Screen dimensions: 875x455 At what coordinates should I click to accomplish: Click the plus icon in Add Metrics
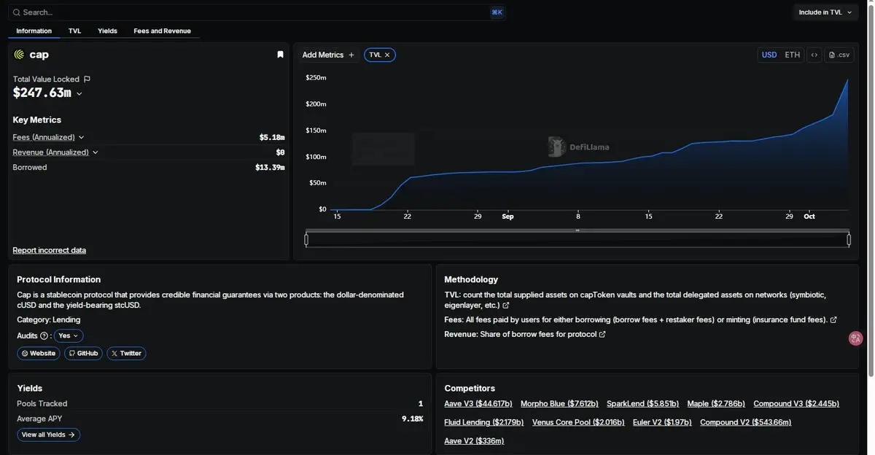coord(351,55)
